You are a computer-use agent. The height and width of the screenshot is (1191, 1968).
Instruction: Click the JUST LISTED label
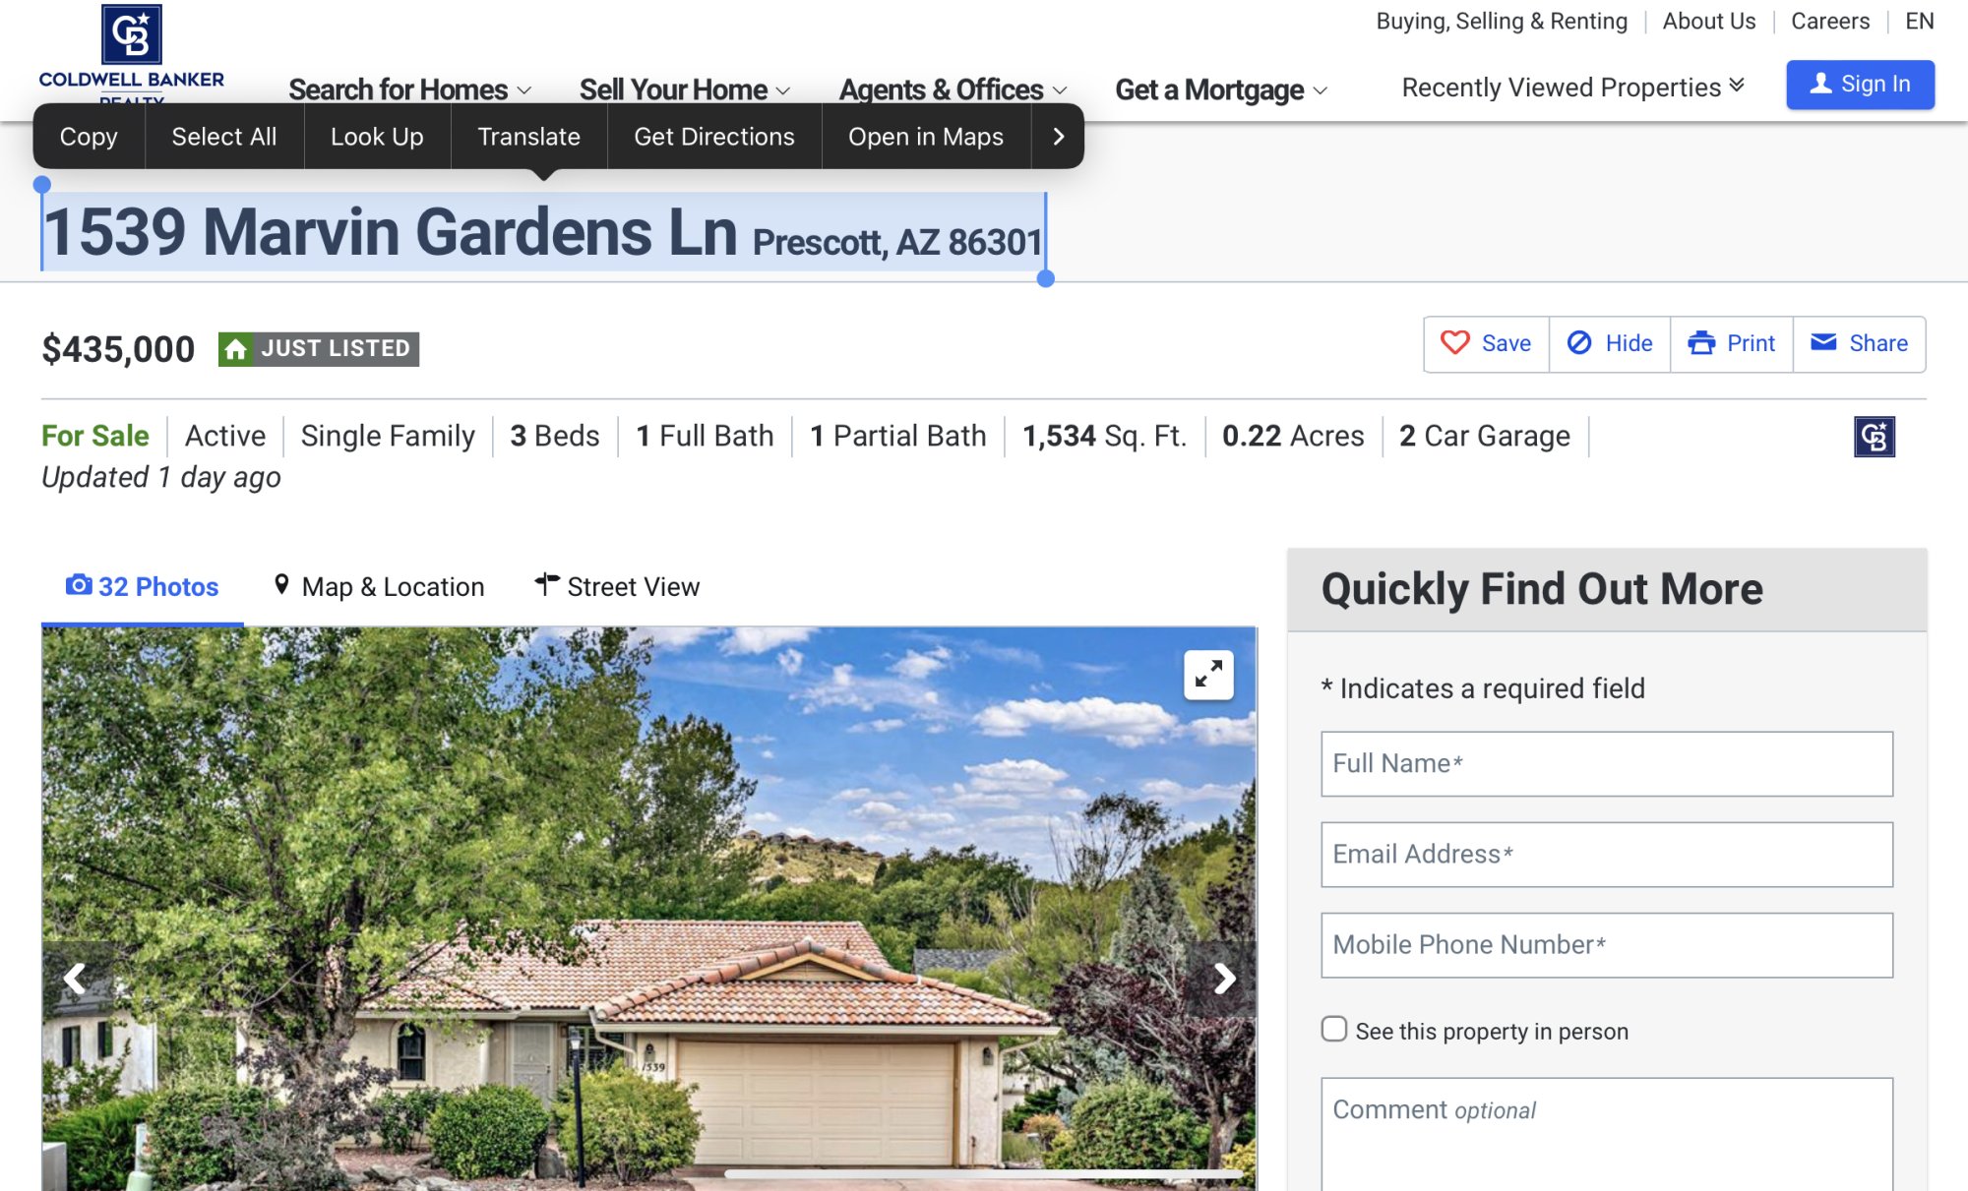[x=336, y=349]
